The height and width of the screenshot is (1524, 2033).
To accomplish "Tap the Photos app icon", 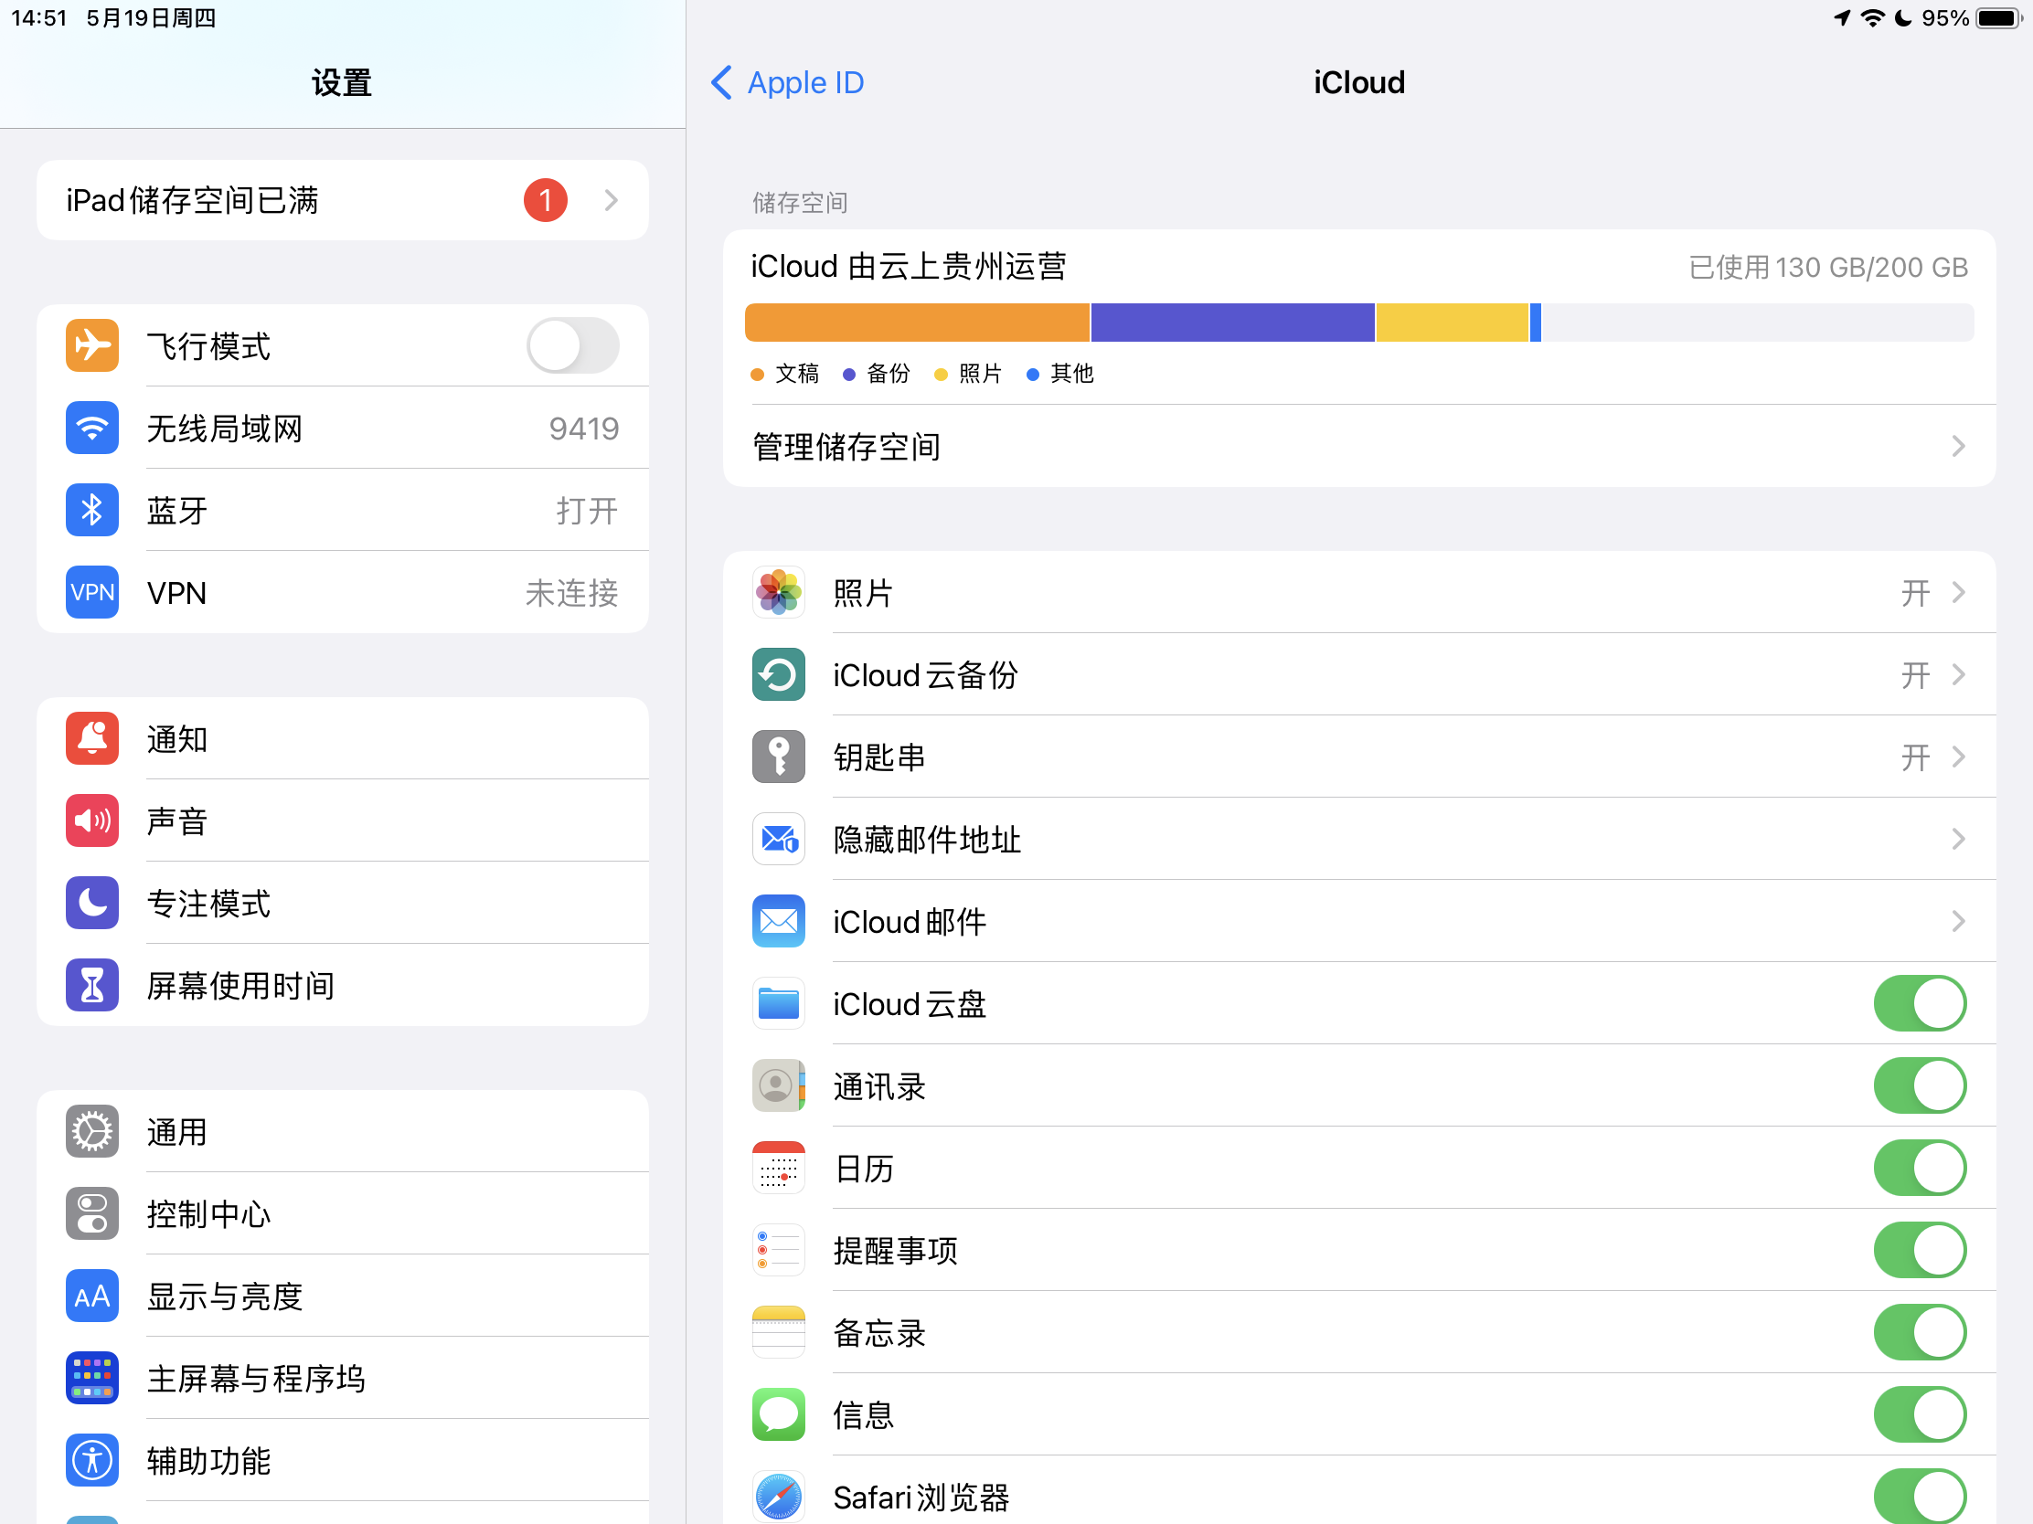I will [x=779, y=592].
